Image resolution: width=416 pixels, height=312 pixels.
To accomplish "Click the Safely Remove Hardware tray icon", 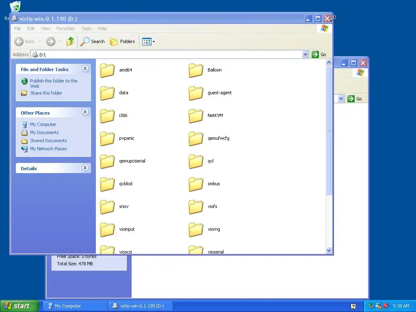I will [x=371, y=306].
